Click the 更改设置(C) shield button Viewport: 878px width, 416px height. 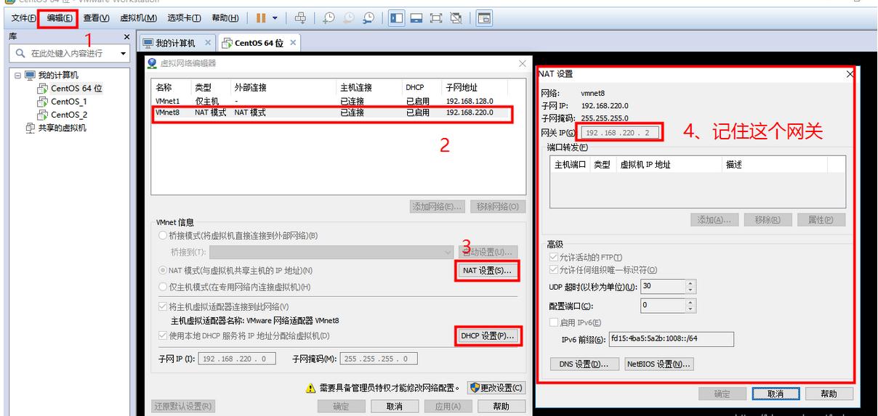(x=496, y=388)
